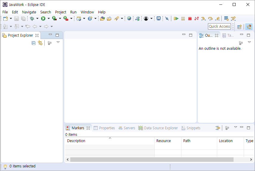The image size is (255, 171).
Task: Click the Disconnect debug icon
Action: point(196,18)
